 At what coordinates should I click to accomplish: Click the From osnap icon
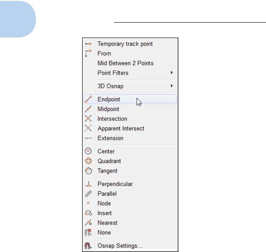click(x=88, y=53)
